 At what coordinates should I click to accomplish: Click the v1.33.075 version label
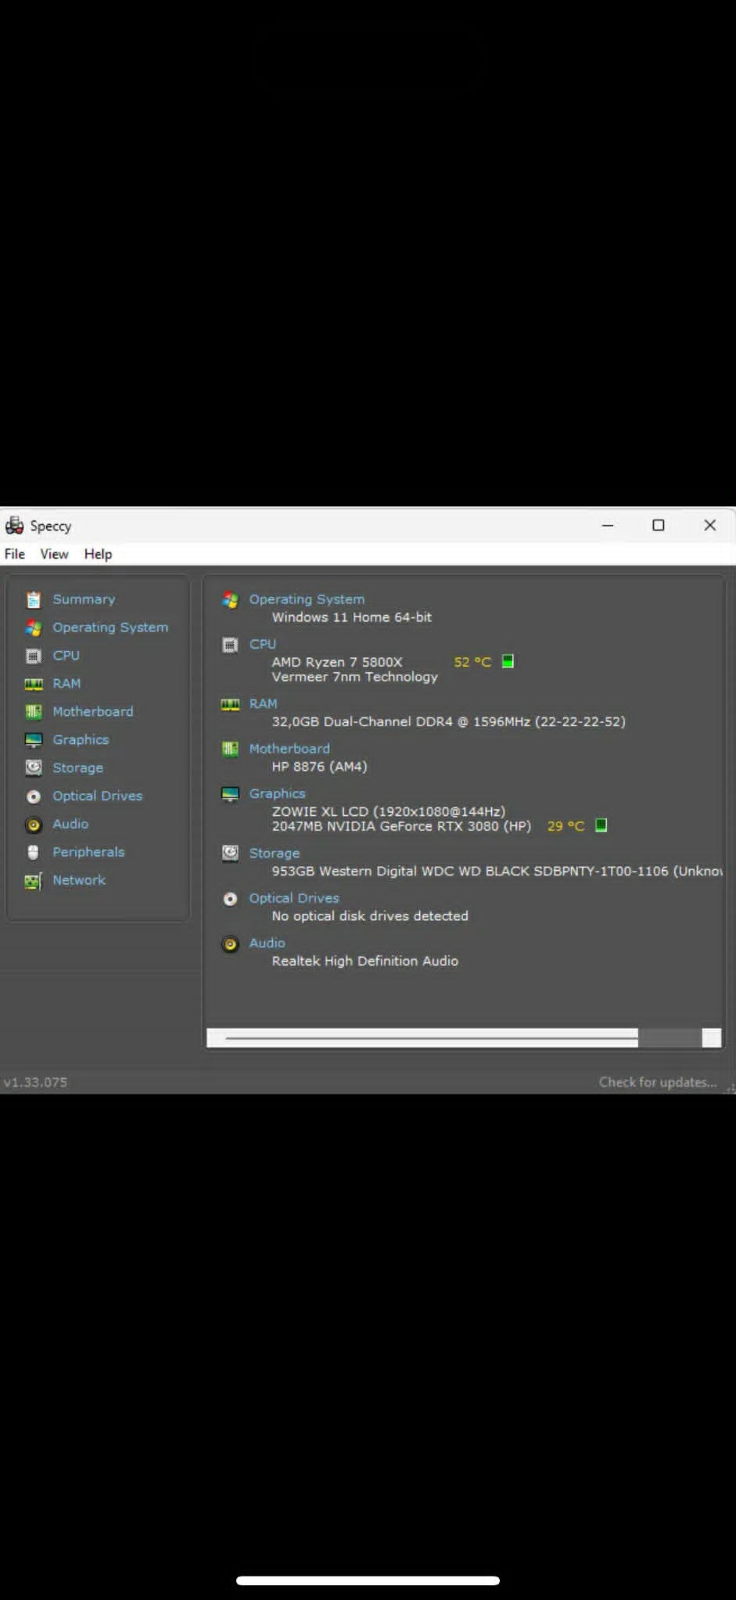pos(35,1082)
